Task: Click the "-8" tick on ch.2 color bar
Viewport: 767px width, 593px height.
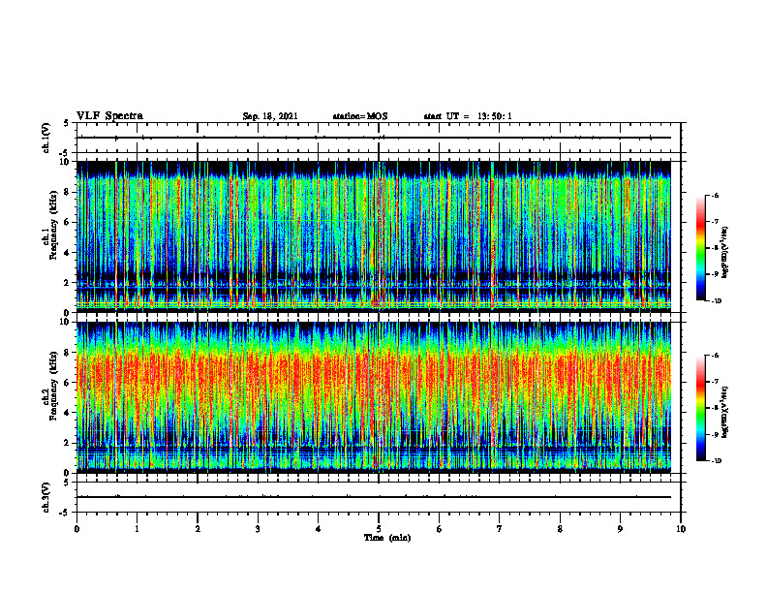Action: coord(715,408)
